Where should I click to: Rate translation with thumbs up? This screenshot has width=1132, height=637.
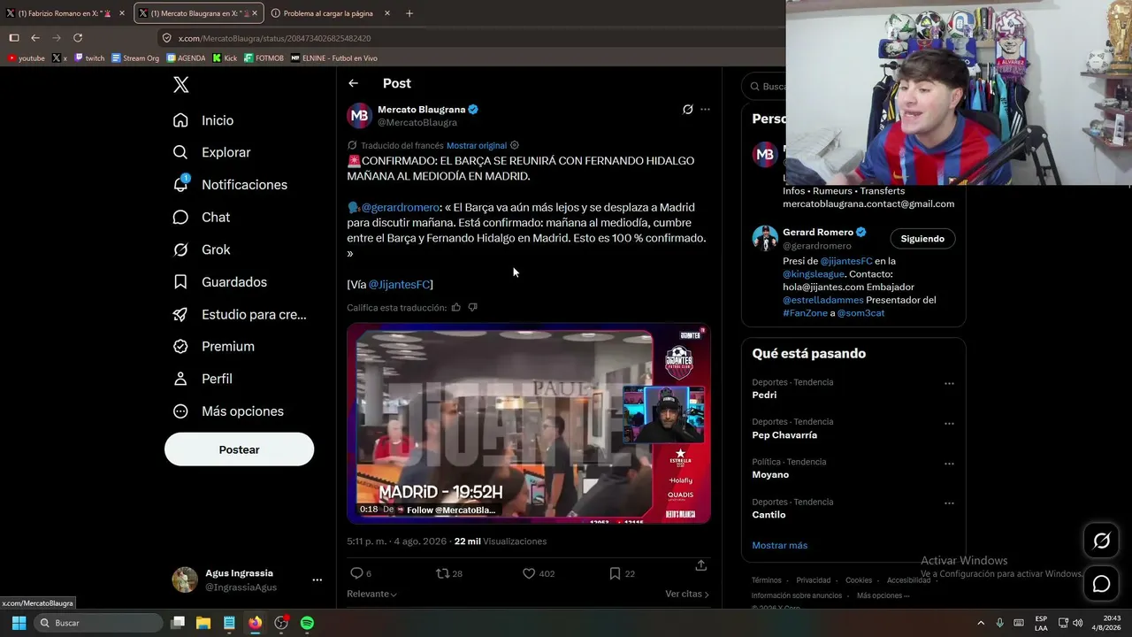point(456,307)
